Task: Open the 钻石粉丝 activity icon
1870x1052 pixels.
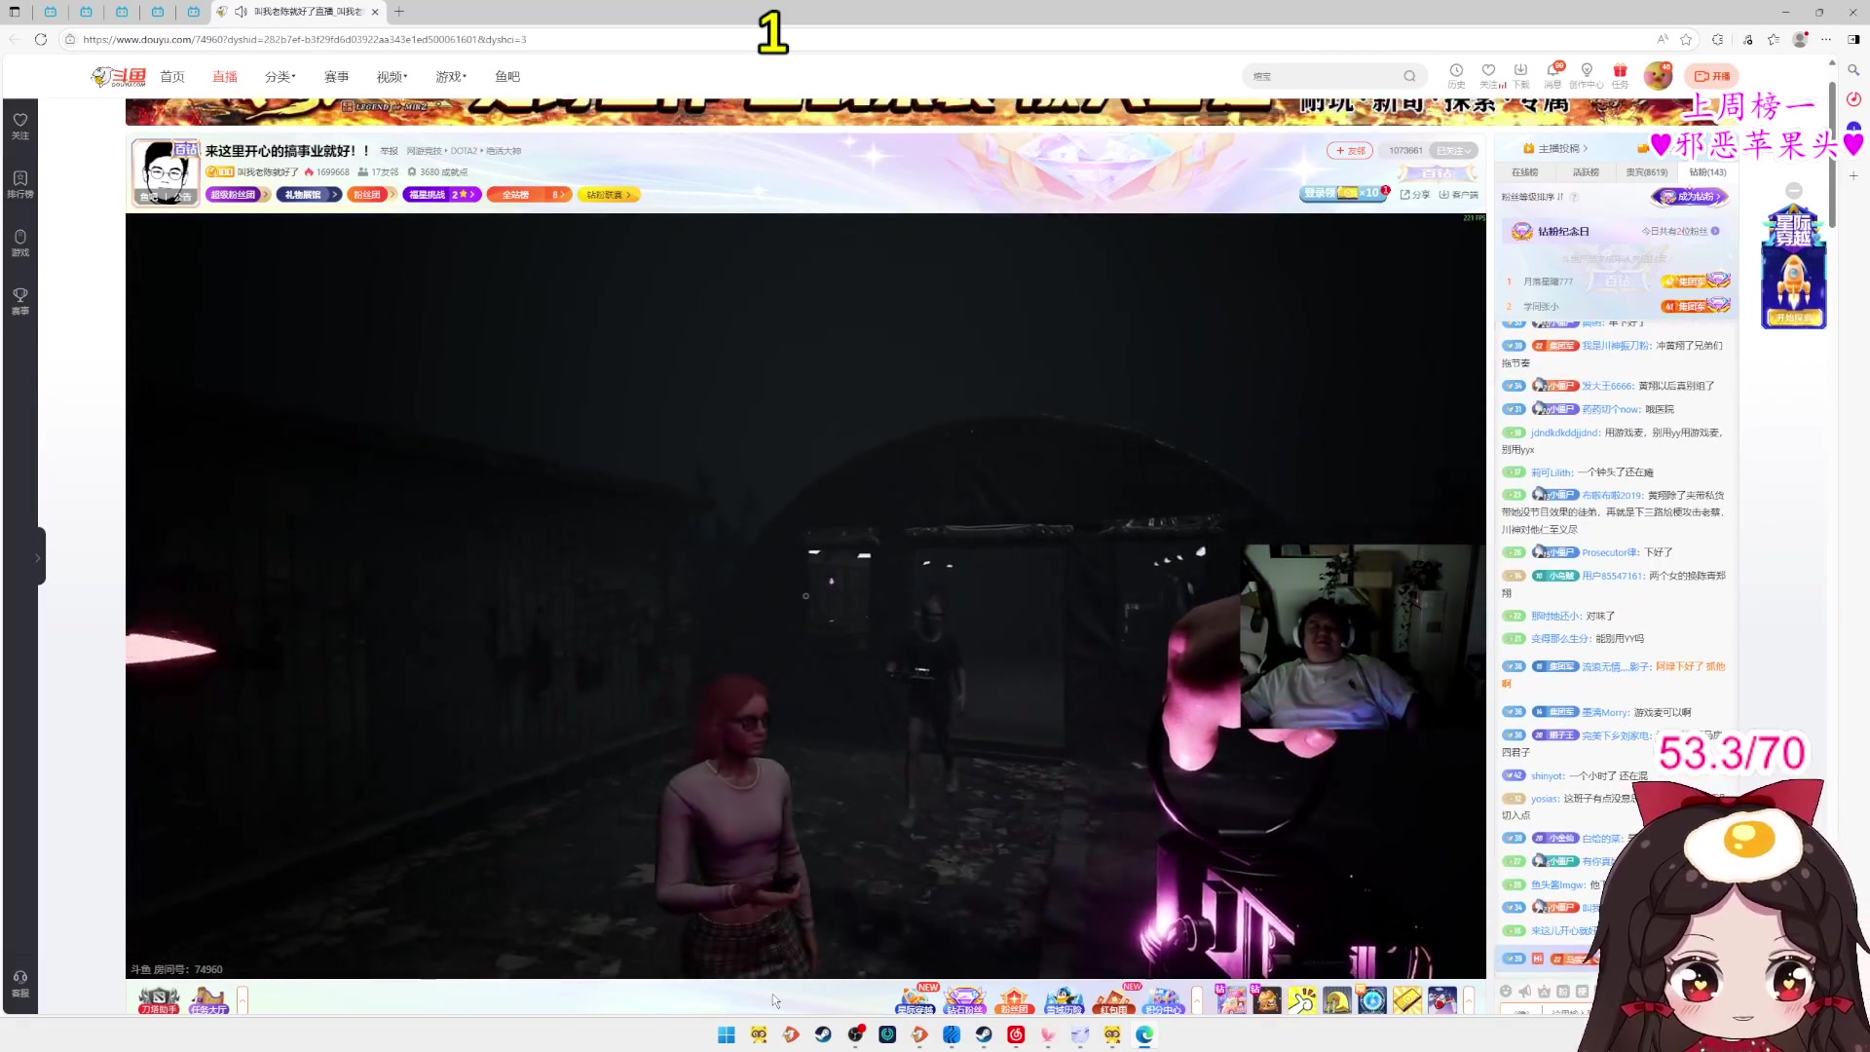Action: [964, 999]
